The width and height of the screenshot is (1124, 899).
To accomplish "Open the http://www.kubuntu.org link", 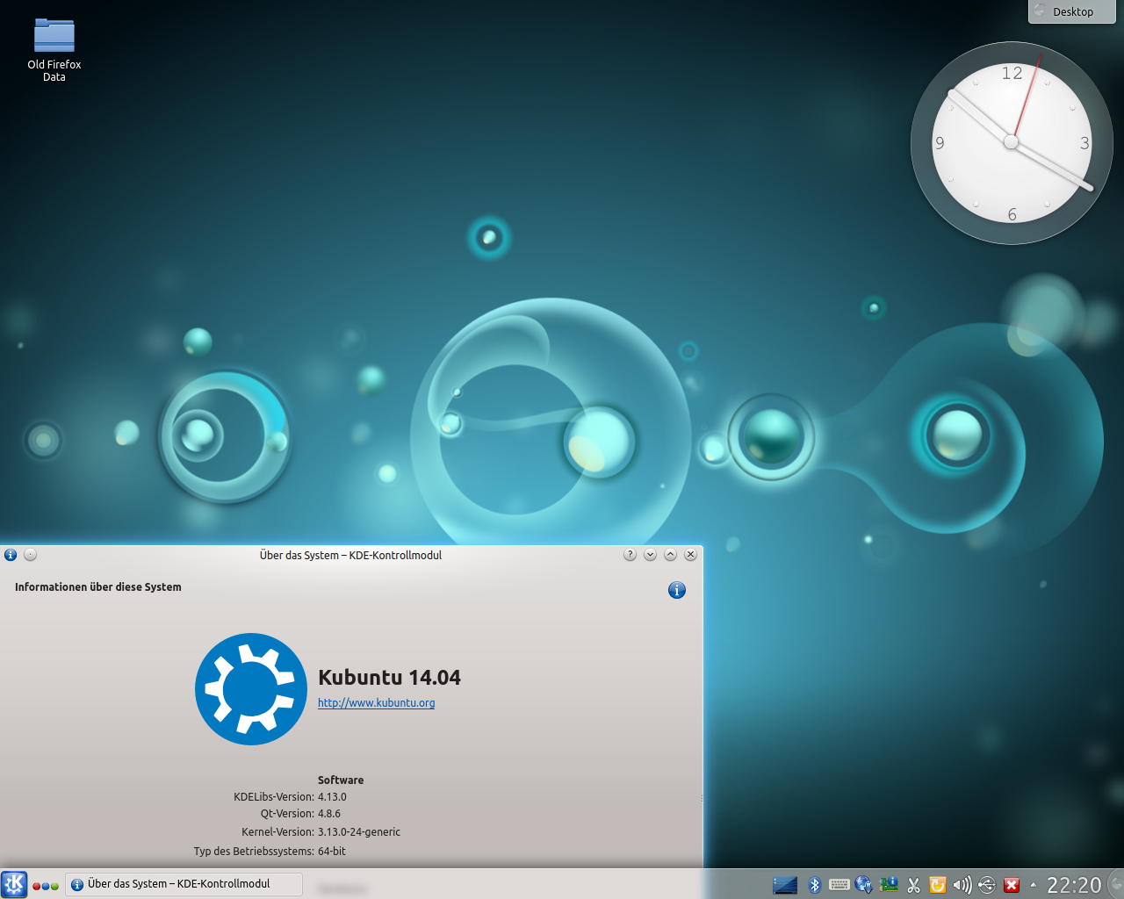I will click(376, 702).
